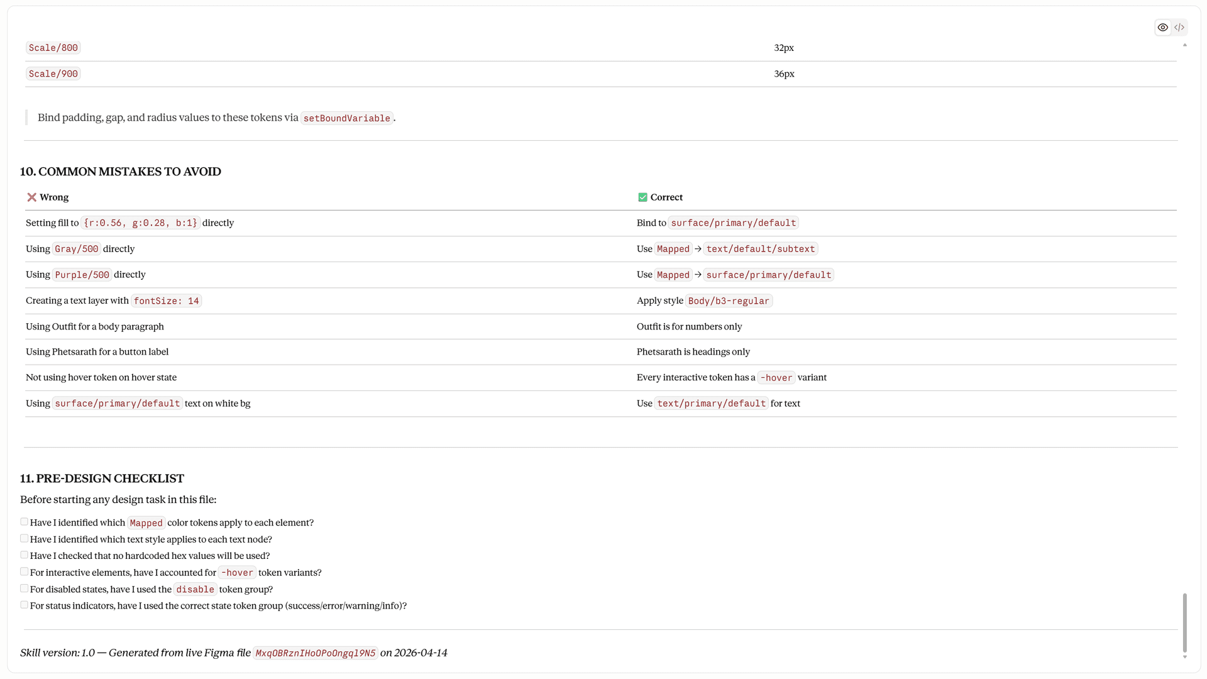
Task: Click Using Outfit for a body paragraph
Action: (95, 327)
